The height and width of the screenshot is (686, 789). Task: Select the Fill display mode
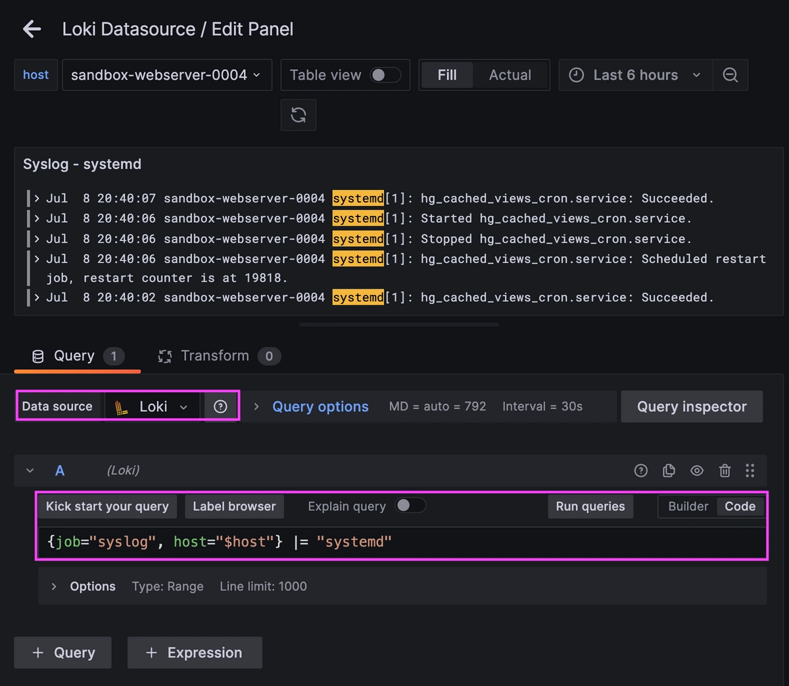(447, 75)
